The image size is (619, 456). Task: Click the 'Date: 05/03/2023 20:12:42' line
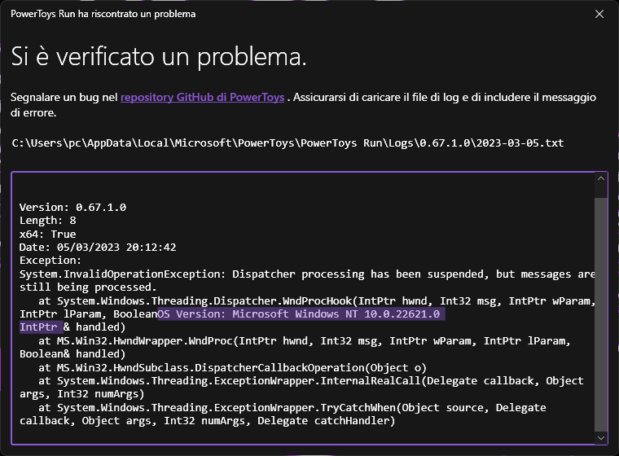click(x=98, y=248)
